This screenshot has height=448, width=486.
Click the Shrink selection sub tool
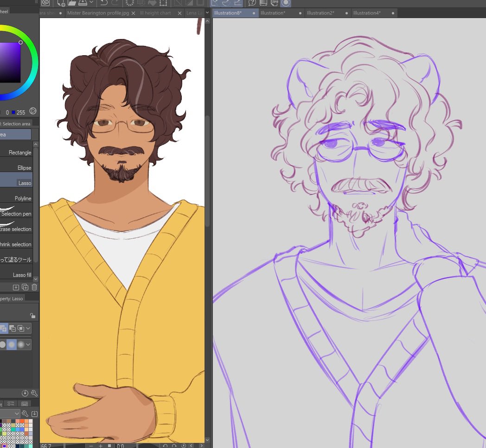coord(19,244)
